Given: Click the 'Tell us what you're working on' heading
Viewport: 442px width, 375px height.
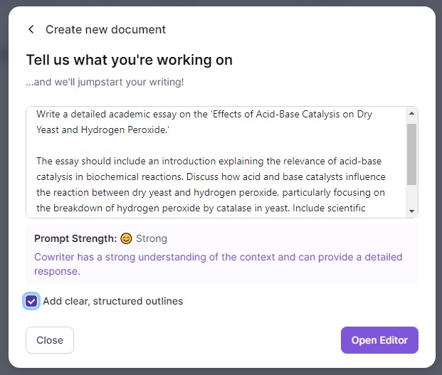Looking at the screenshot, I should [x=130, y=60].
